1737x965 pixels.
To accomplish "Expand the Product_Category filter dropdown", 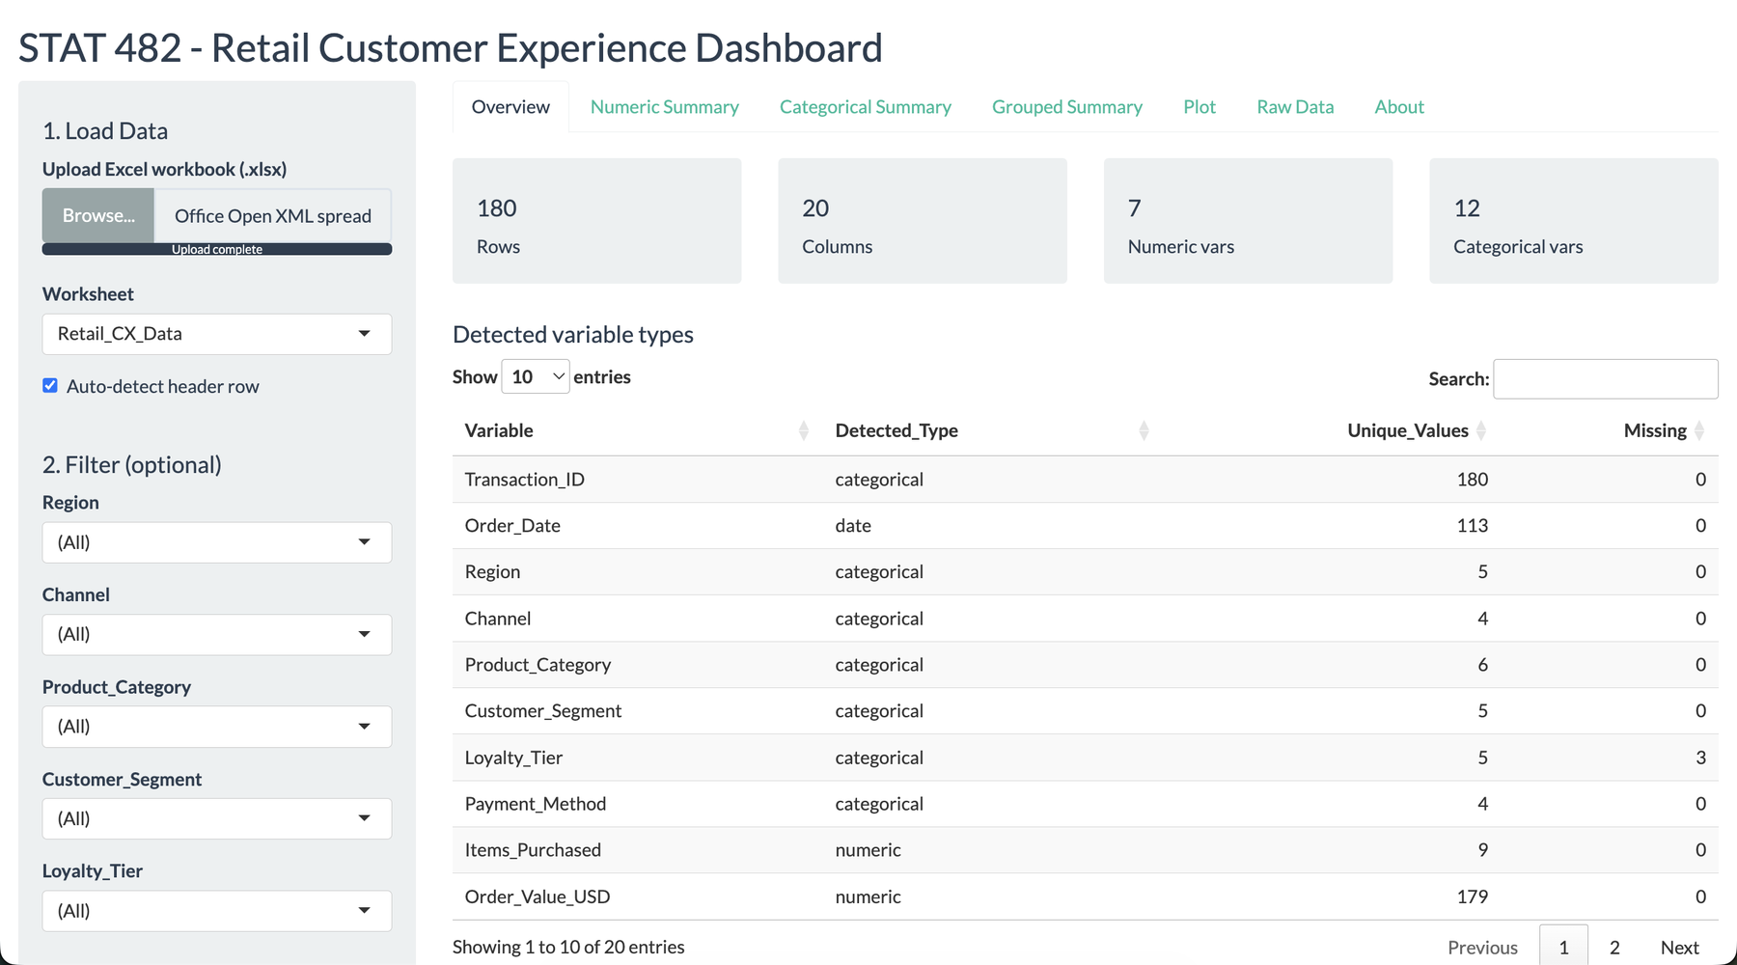I will pyautogui.click(x=217, y=727).
